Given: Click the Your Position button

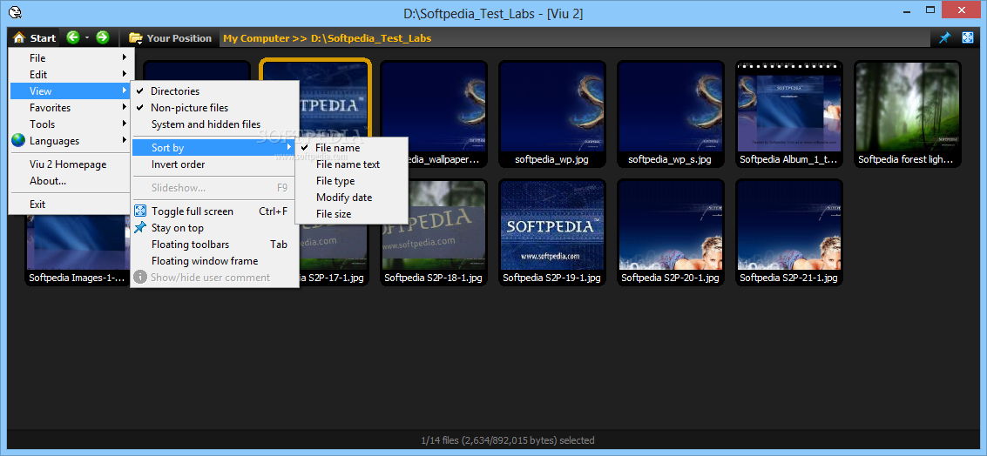Looking at the screenshot, I should pyautogui.click(x=170, y=37).
